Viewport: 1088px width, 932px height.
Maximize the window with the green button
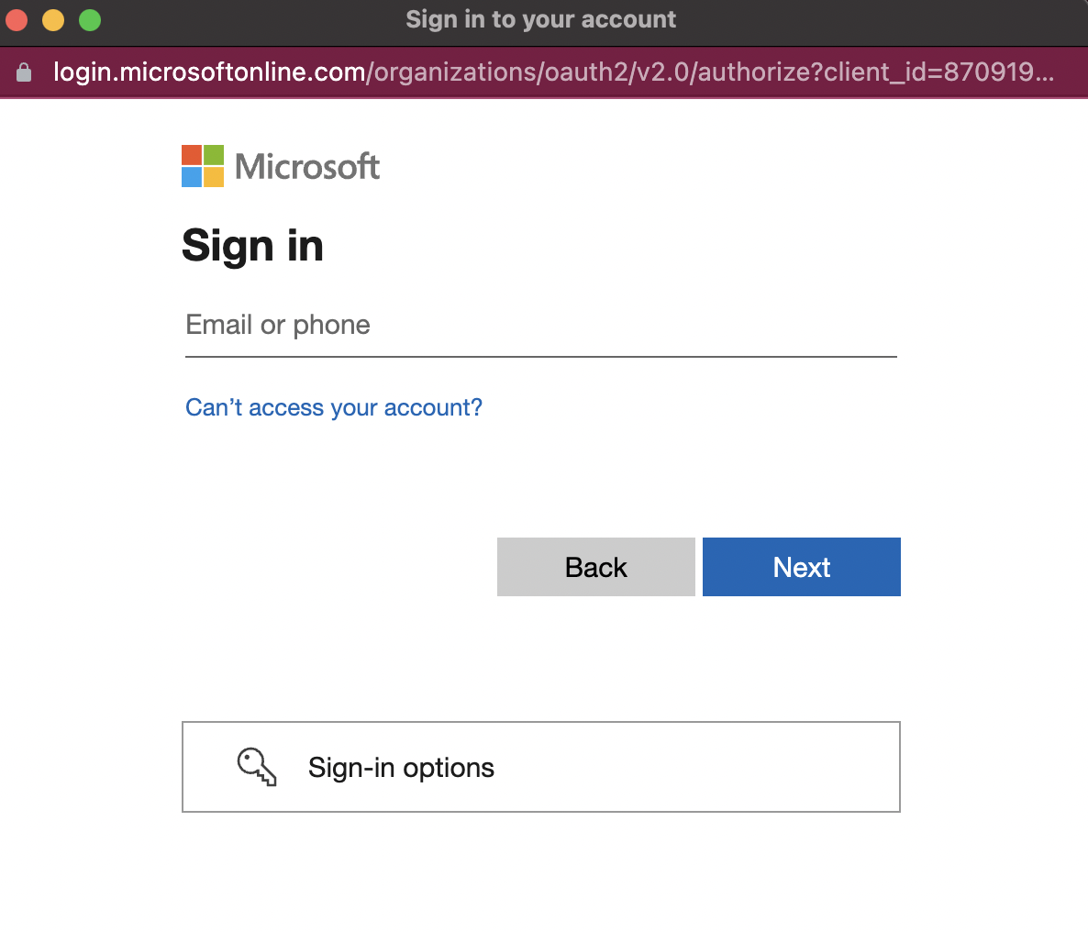(x=90, y=19)
